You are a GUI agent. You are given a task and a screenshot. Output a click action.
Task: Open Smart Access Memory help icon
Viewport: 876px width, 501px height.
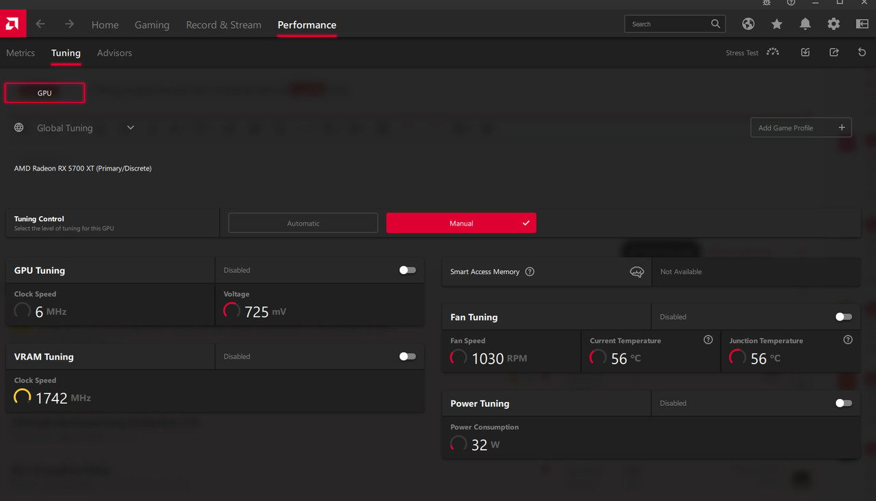pos(530,271)
